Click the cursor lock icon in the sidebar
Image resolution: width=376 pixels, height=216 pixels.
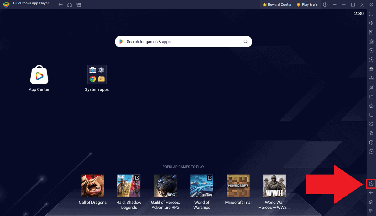click(371, 32)
